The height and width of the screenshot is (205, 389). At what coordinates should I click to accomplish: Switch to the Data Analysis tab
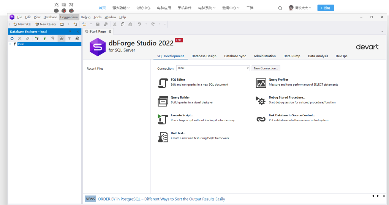click(318, 56)
